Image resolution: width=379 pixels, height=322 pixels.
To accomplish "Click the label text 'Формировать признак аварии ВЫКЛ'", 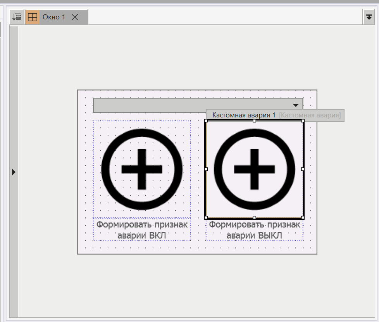I will click(254, 229).
